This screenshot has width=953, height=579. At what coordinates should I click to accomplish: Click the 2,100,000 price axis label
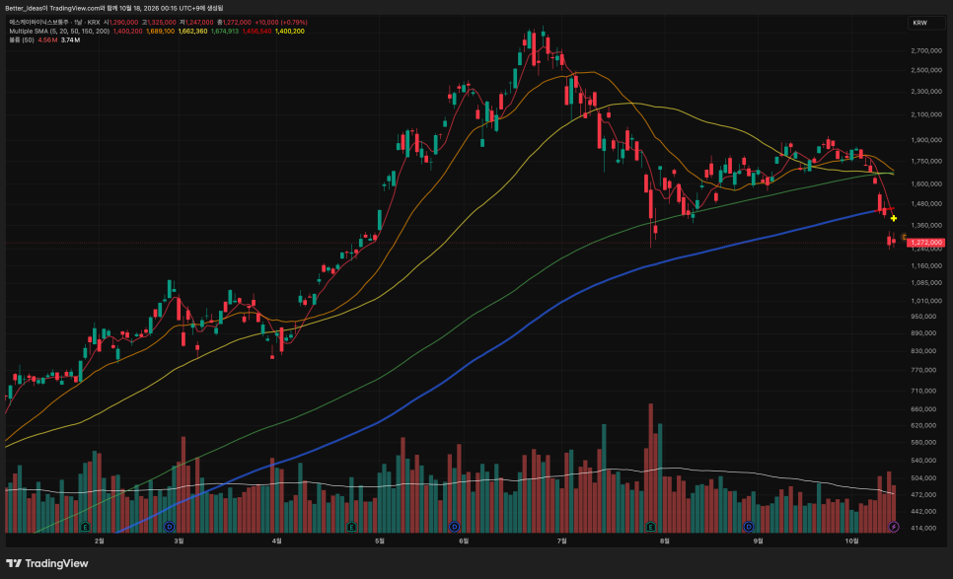pos(926,114)
